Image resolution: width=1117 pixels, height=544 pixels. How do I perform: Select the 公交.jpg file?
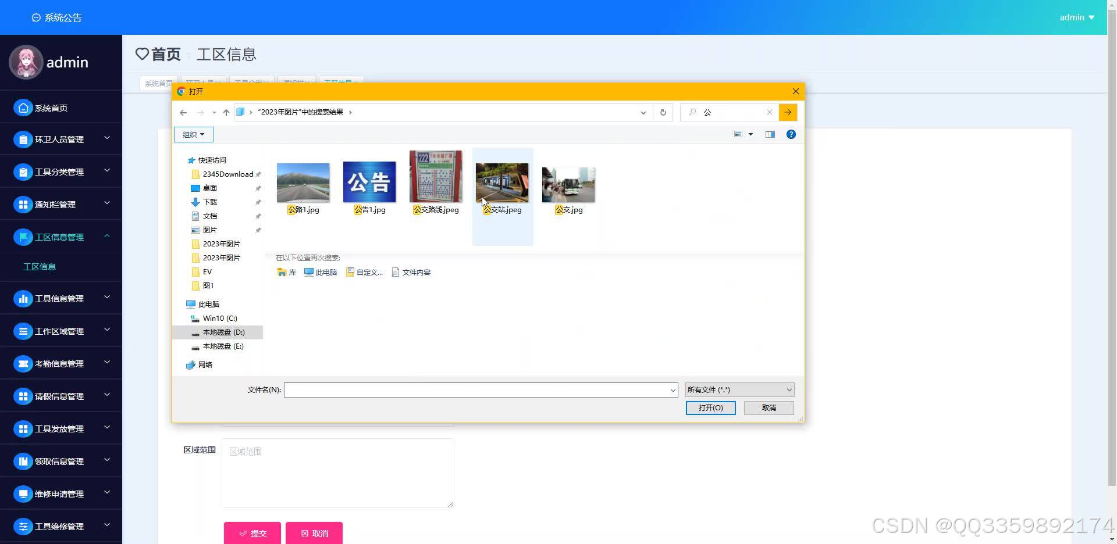(568, 191)
